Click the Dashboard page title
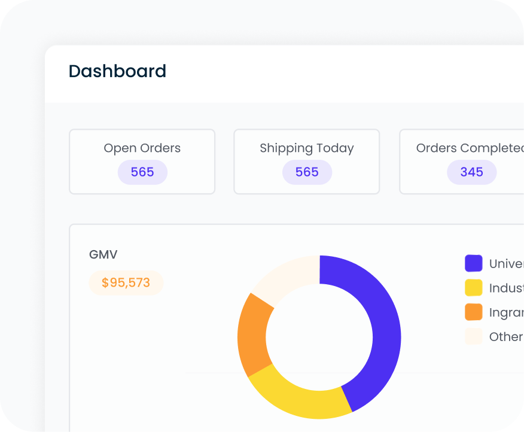524x432 pixels. click(117, 71)
